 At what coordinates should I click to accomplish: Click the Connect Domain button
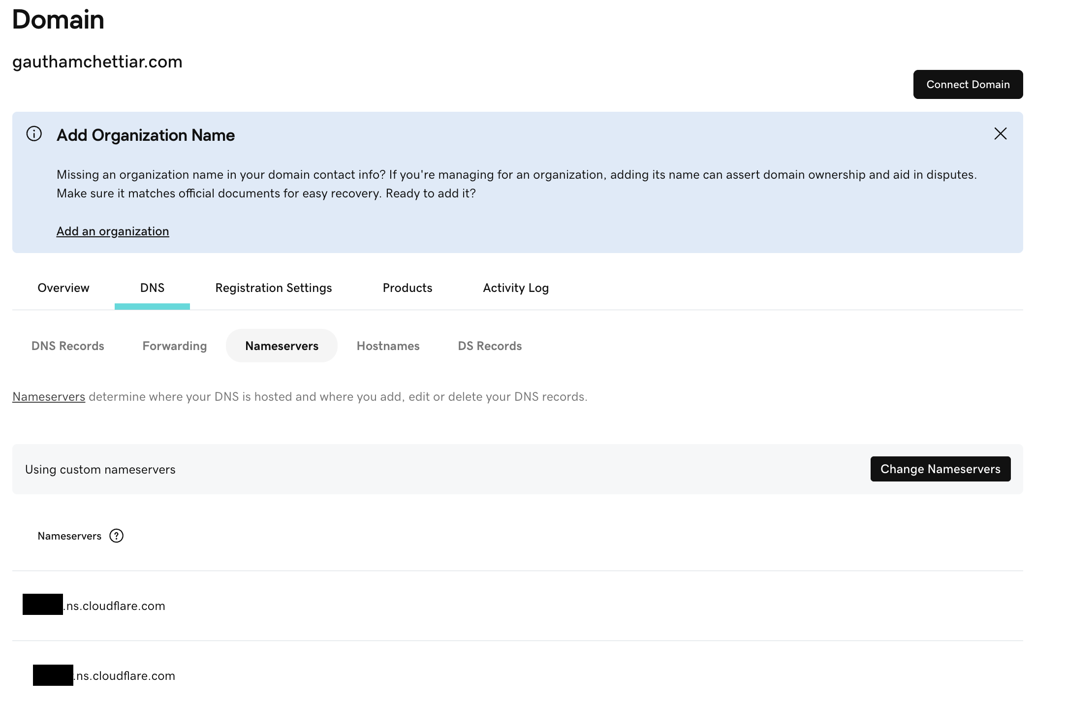[x=968, y=84]
